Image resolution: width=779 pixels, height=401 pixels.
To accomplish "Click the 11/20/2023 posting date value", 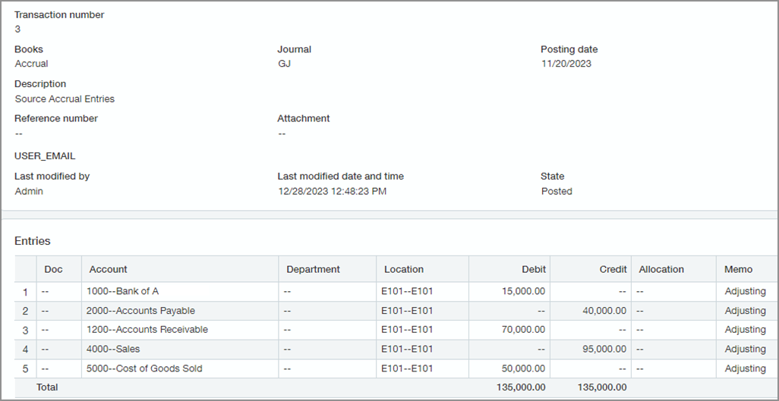I will (x=566, y=64).
